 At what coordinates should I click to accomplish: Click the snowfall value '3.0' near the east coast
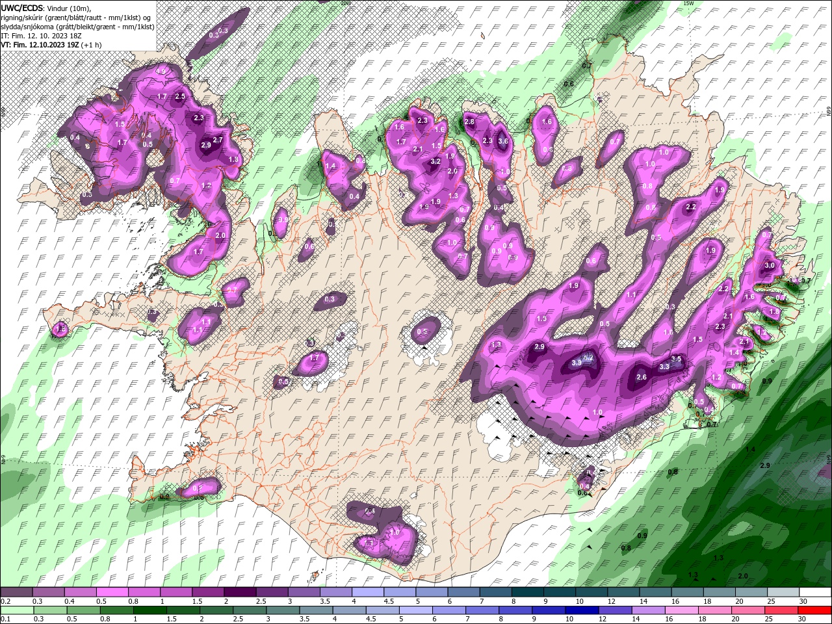770,265
